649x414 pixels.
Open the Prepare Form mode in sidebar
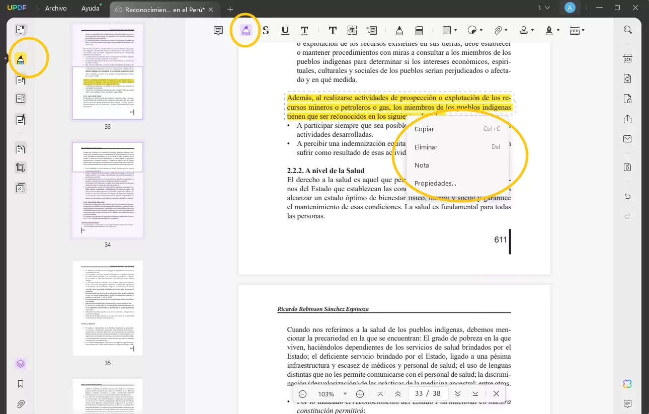(21, 99)
